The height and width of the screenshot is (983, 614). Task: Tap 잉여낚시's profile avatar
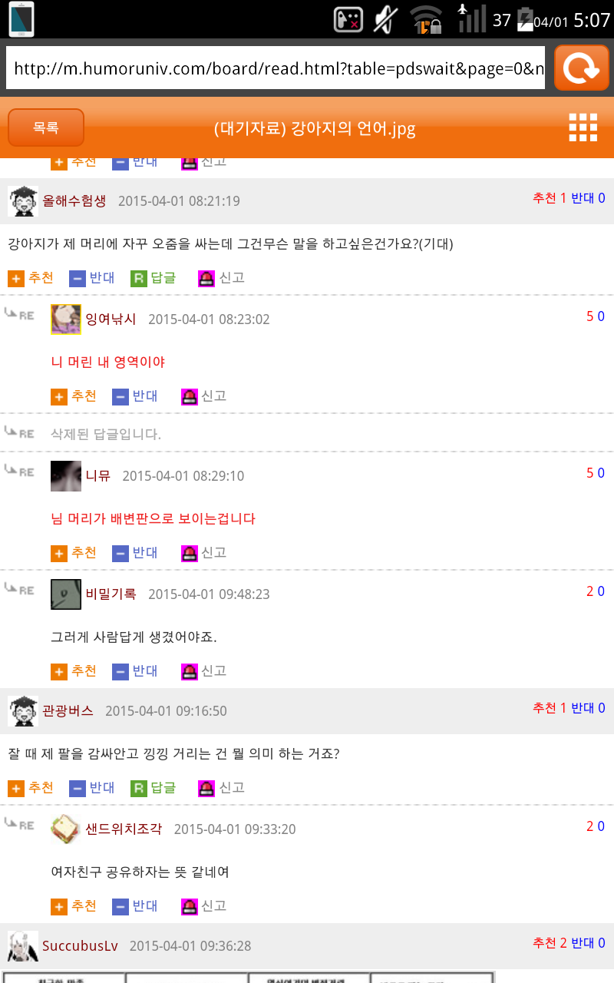(66, 319)
